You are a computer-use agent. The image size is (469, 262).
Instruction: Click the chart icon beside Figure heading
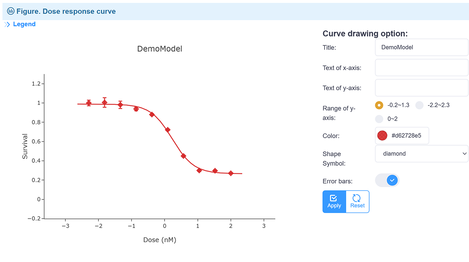click(11, 11)
